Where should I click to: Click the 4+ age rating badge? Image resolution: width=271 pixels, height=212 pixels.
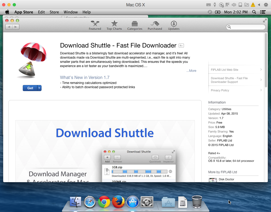181,46
